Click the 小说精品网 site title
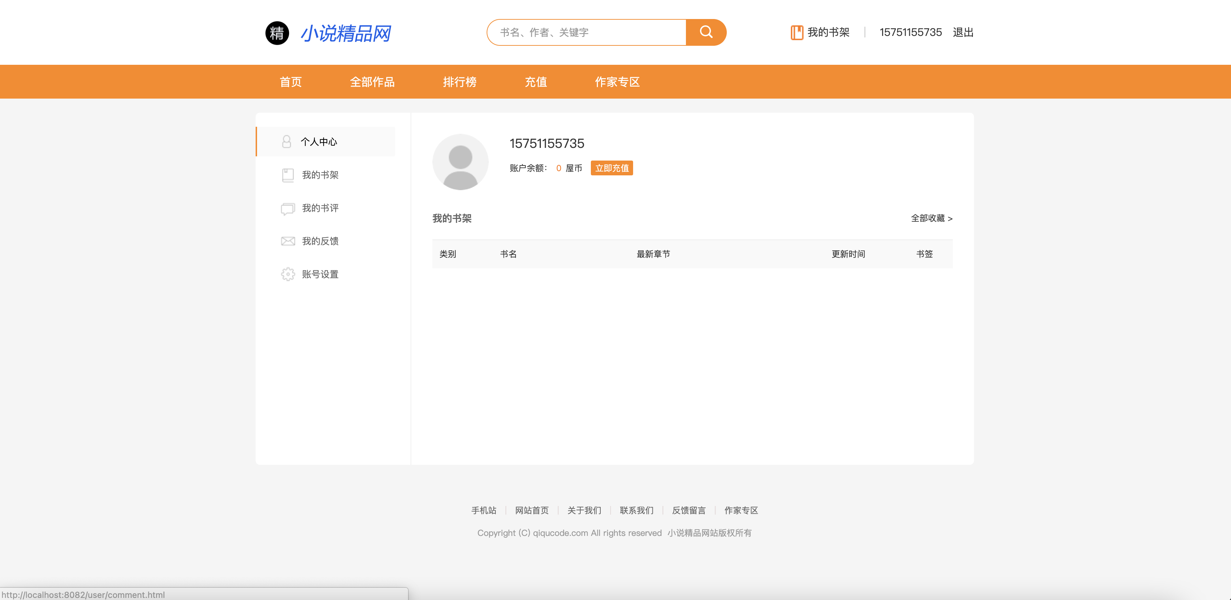1231x600 pixels. point(345,33)
